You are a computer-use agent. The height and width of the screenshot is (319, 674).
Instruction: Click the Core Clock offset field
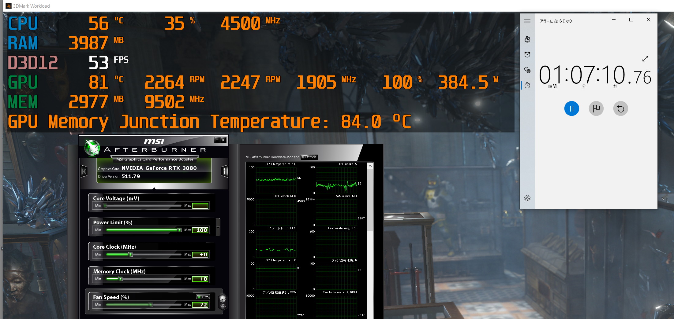[x=200, y=255]
